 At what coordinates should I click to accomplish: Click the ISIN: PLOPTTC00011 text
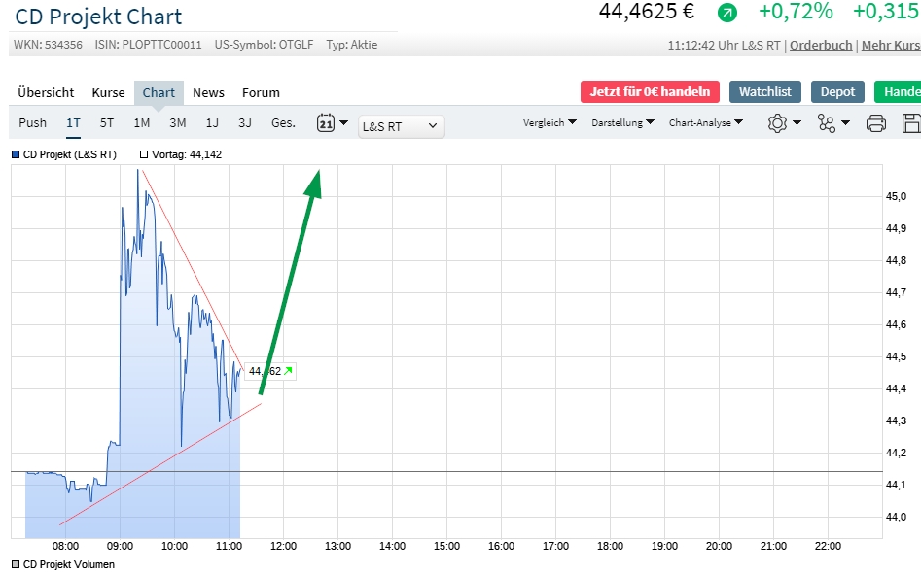click(148, 45)
